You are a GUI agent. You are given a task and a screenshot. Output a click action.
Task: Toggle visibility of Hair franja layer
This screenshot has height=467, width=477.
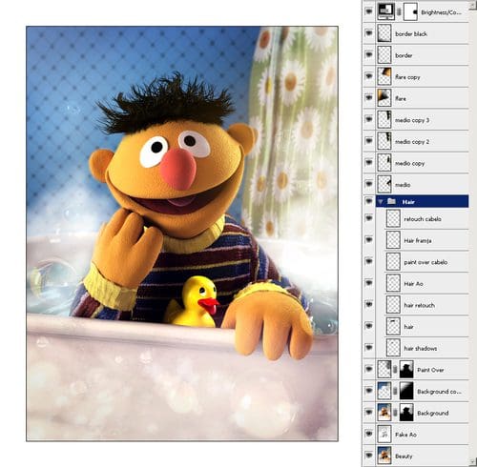369,240
